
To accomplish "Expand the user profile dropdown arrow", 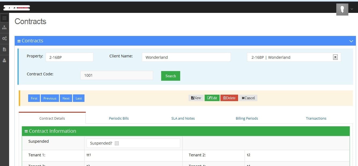I will pyautogui.click(x=352, y=9).
